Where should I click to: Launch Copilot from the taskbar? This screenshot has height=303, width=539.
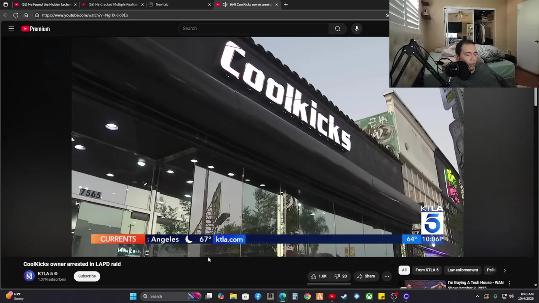point(221,296)
